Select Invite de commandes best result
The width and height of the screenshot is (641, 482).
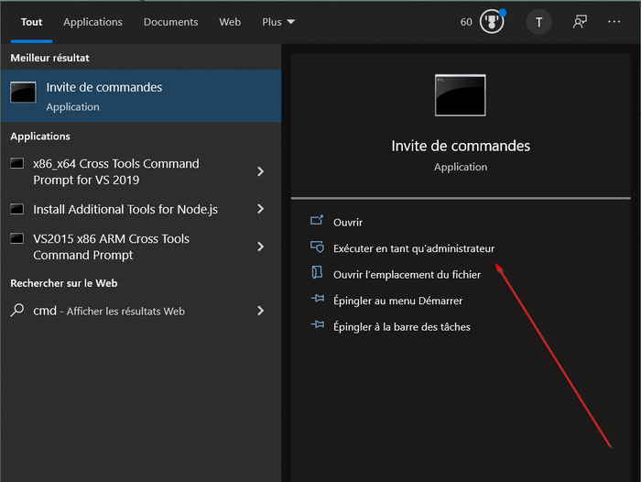141,96
